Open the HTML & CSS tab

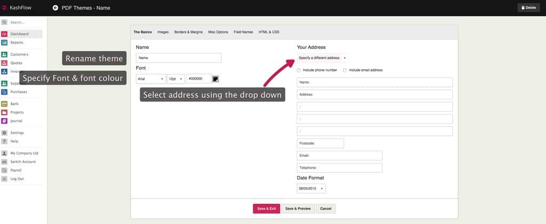tap(269, 32)
